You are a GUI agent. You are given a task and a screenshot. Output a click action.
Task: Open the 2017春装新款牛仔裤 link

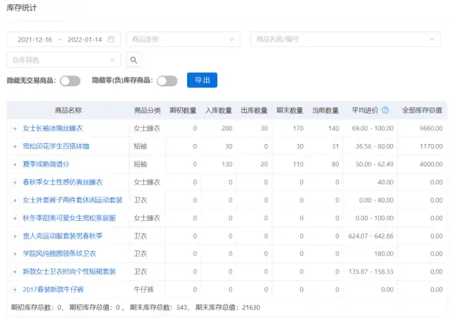pos(53,289)
